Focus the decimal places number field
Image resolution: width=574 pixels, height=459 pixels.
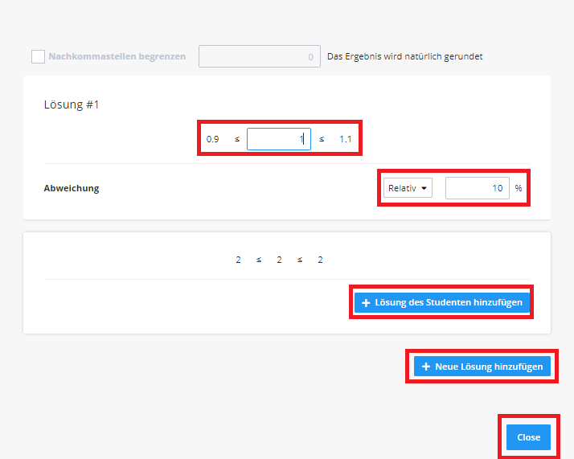tap(259, 57)
